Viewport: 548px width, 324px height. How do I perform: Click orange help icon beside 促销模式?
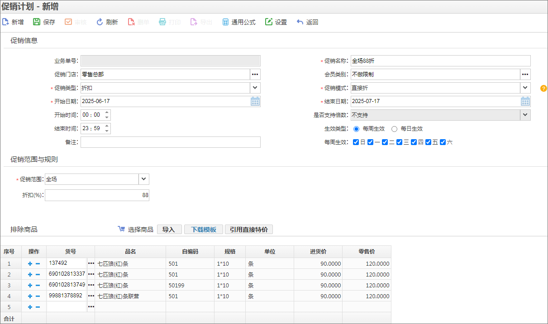point(544,88)
